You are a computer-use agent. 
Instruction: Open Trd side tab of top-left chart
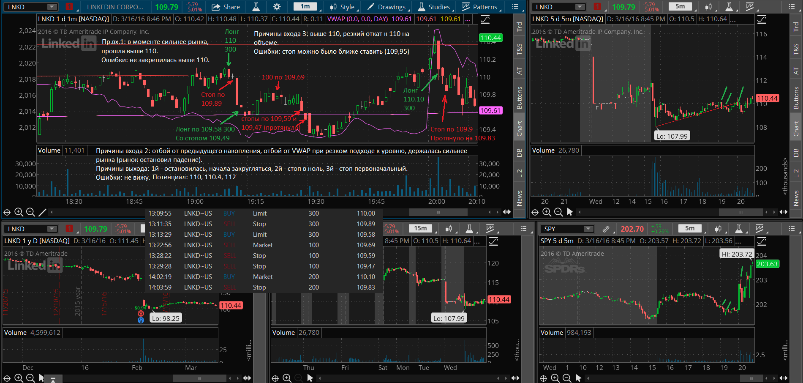click(520, 26)
